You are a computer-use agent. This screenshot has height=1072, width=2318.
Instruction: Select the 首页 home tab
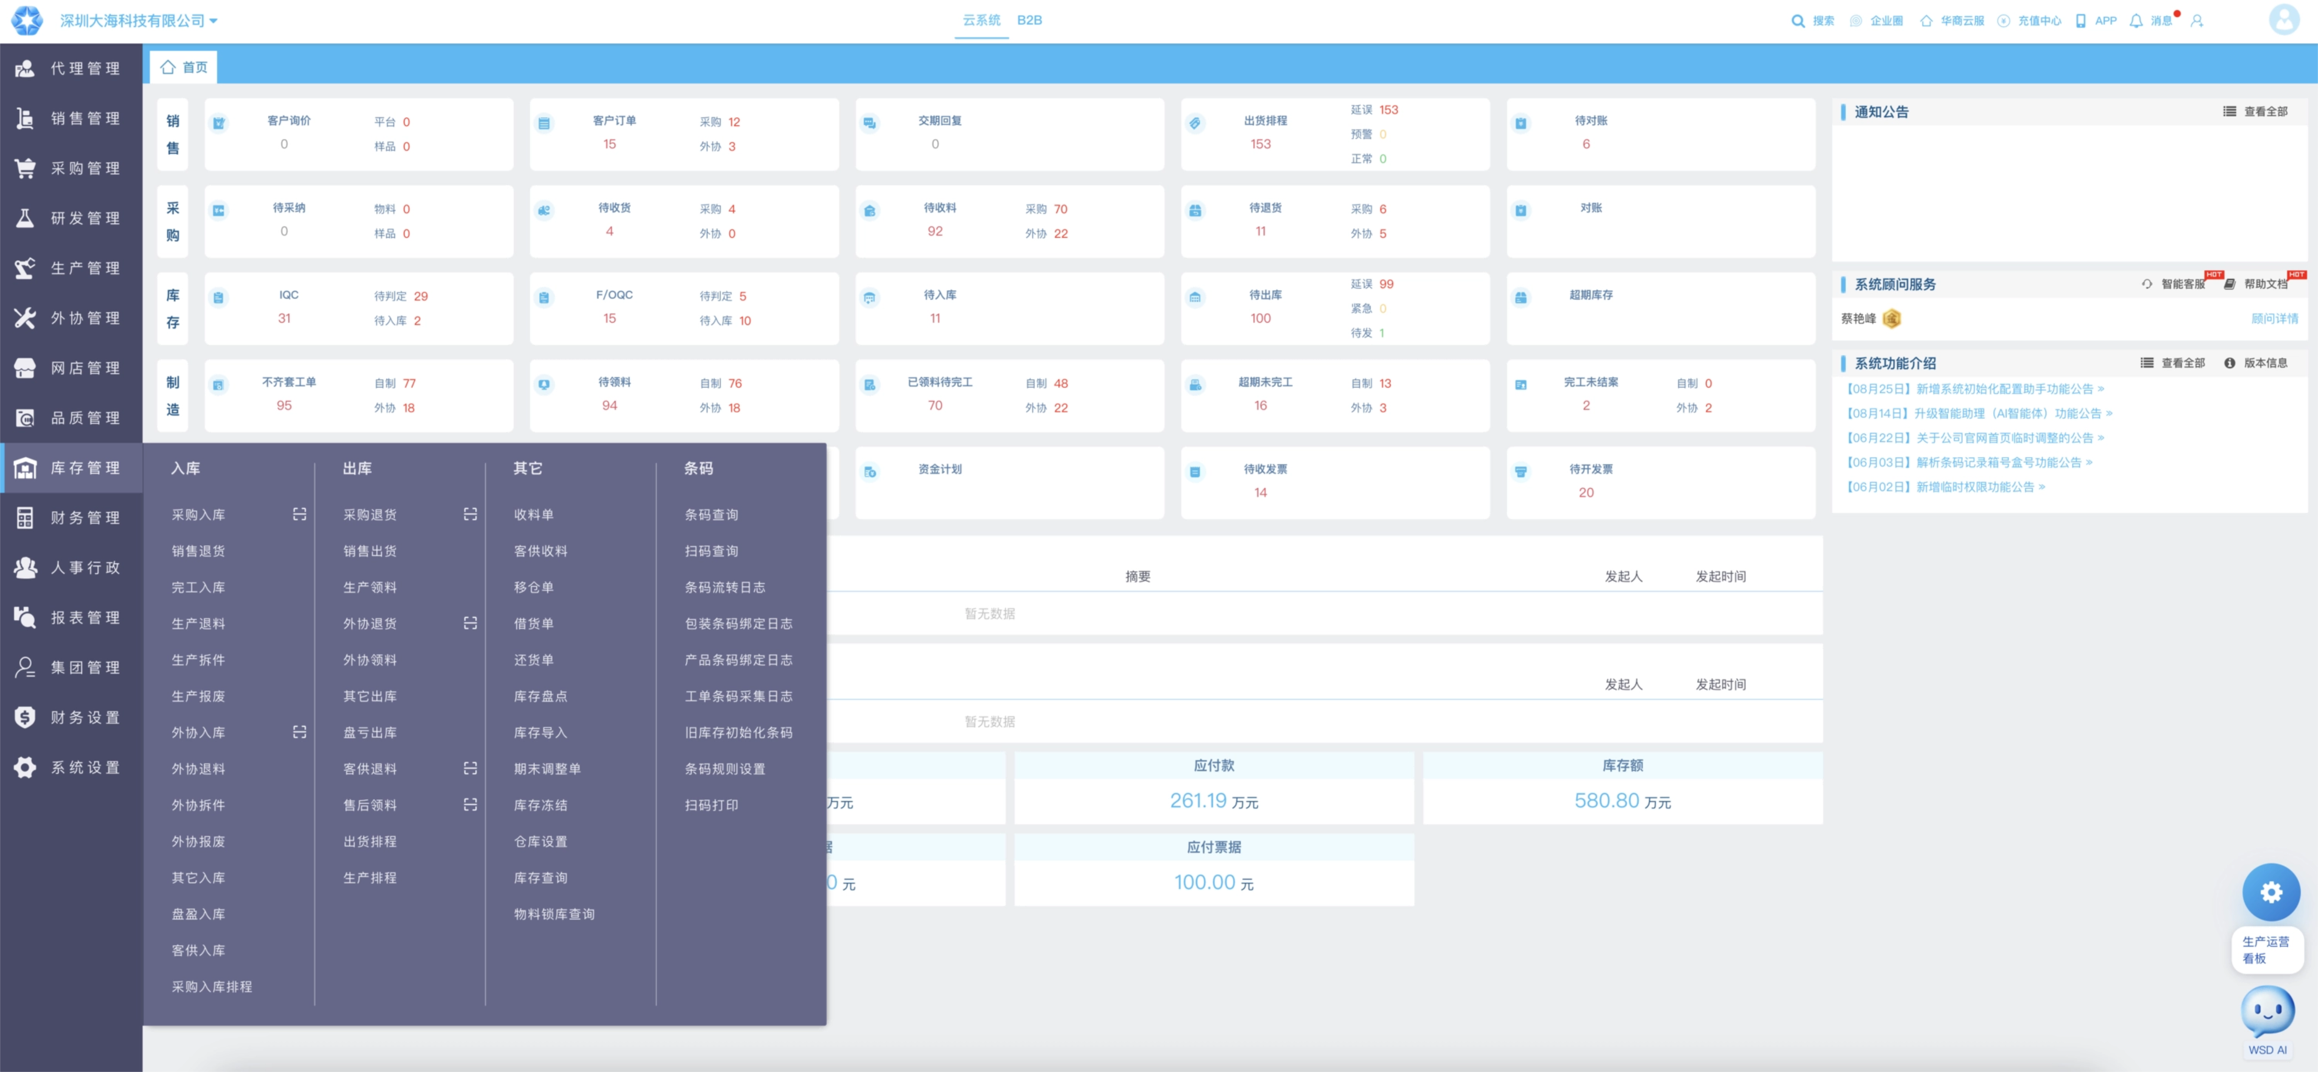coord(184,68)
